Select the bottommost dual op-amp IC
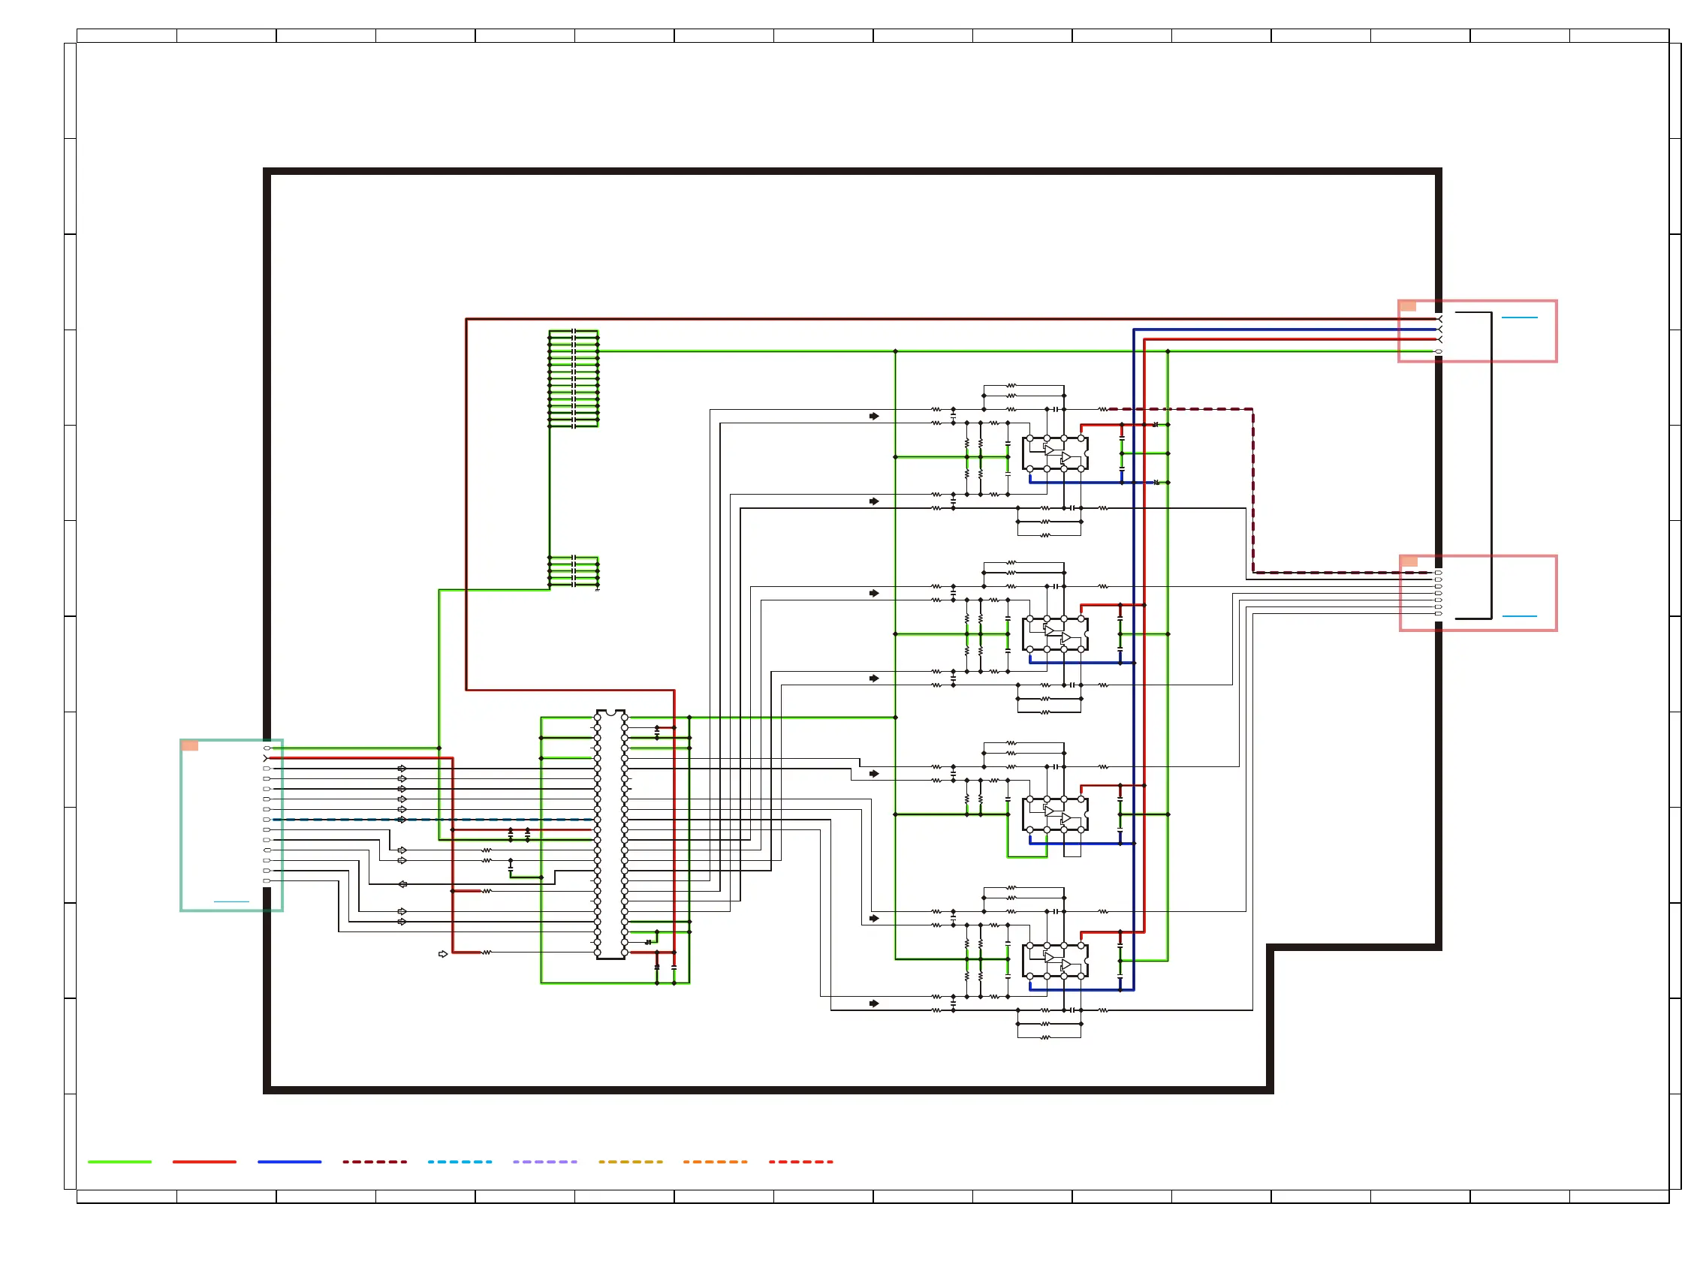This screenshot has height=1264, width=1703. pyautogui.click(x=1055, y=961)
